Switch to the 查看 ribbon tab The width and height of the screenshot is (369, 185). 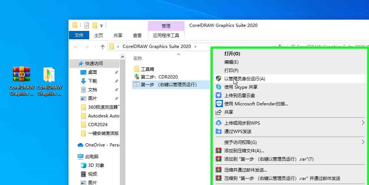tap(137, 36)
